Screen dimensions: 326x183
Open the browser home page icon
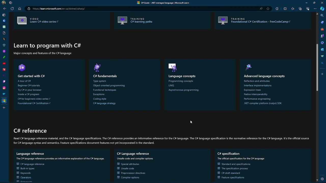[20, 9]
